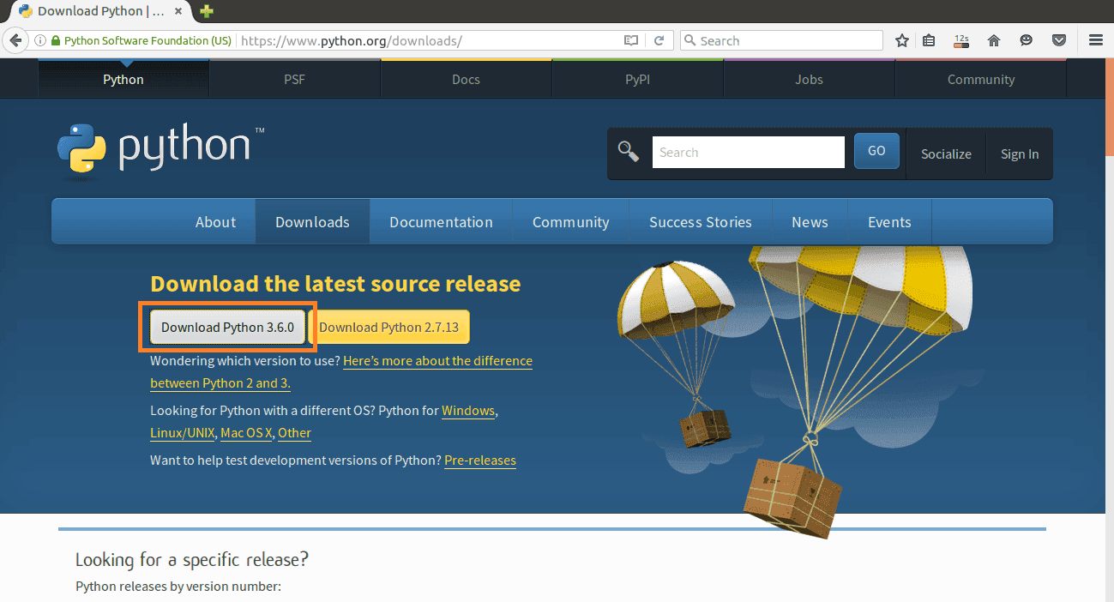Open the About menu item

coord(215,222)
